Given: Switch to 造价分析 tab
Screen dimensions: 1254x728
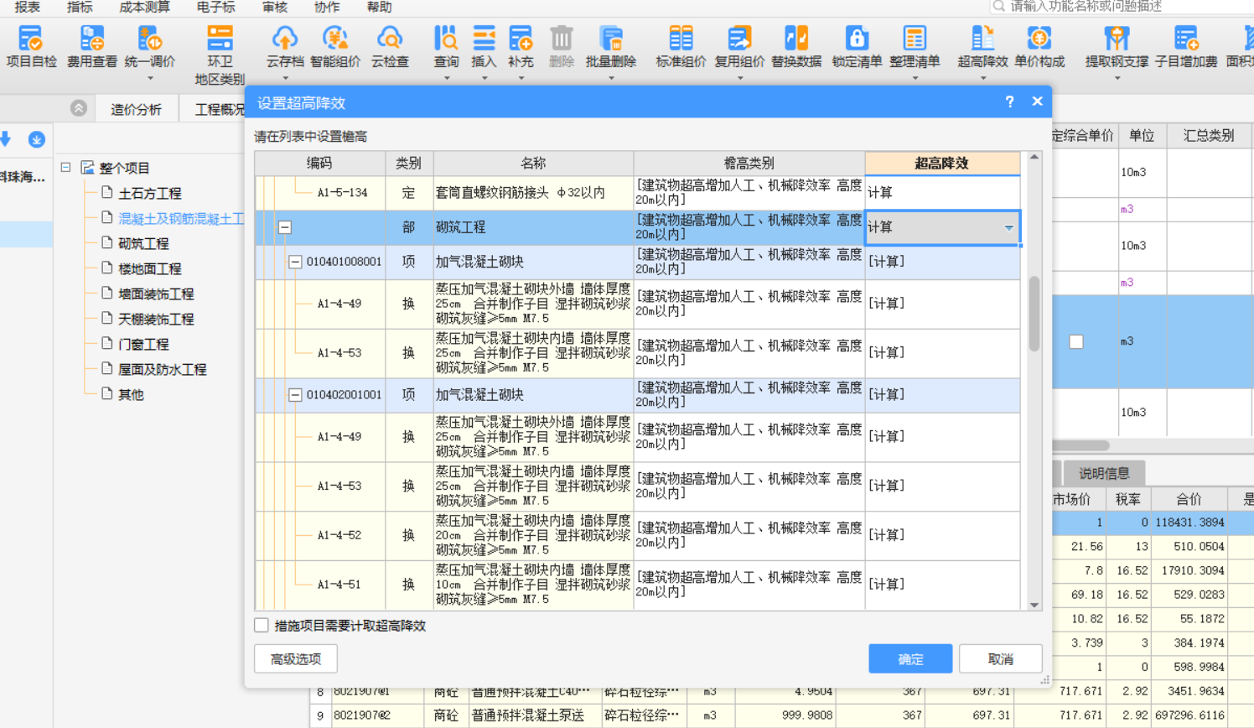Looking at the screenshot, I should (136, 109).
